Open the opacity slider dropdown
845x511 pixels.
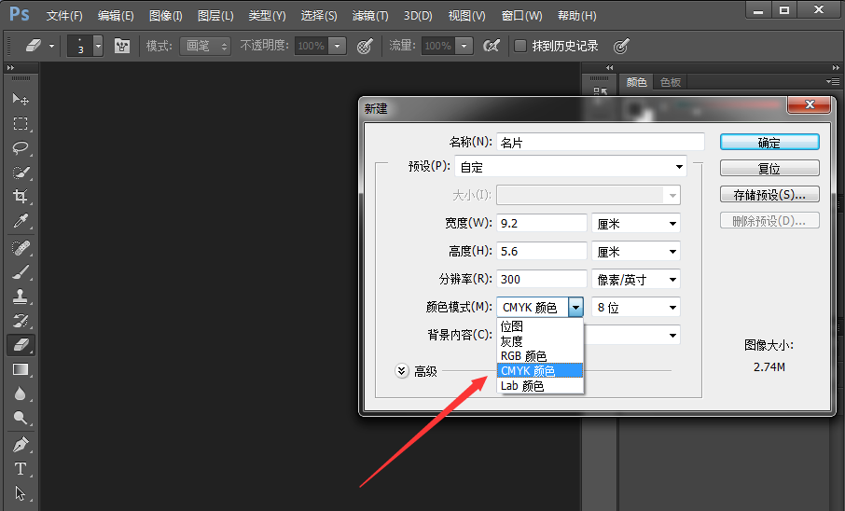pyautogui.click(x=338, y=46)
